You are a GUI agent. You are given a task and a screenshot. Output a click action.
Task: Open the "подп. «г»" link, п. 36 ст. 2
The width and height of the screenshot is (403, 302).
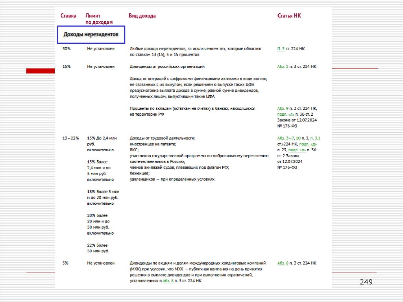pyautogui.click(x=286, y=115)
